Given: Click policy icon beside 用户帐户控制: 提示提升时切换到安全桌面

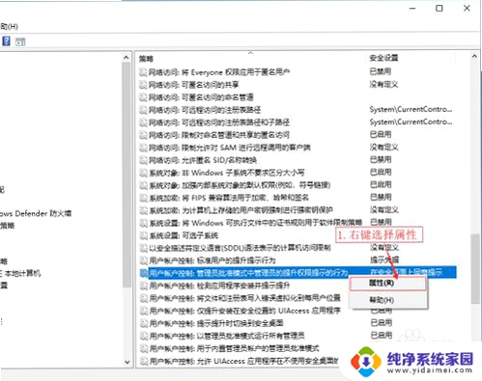Looking at the screenshot, I should point(144,323).
